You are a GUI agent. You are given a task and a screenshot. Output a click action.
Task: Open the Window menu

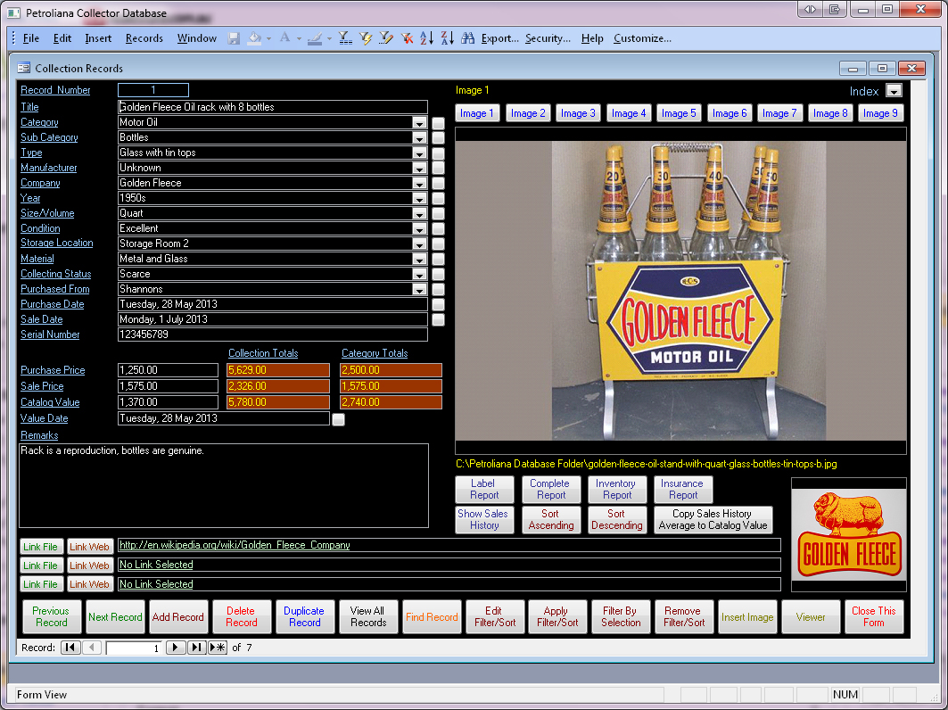point(196,38)
